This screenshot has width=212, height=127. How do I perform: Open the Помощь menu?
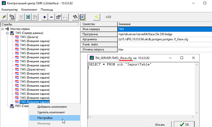[47, 10]
